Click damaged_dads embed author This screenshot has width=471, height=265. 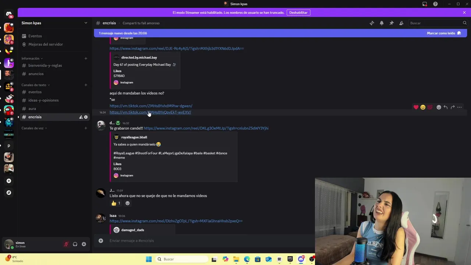coord(132,230)
